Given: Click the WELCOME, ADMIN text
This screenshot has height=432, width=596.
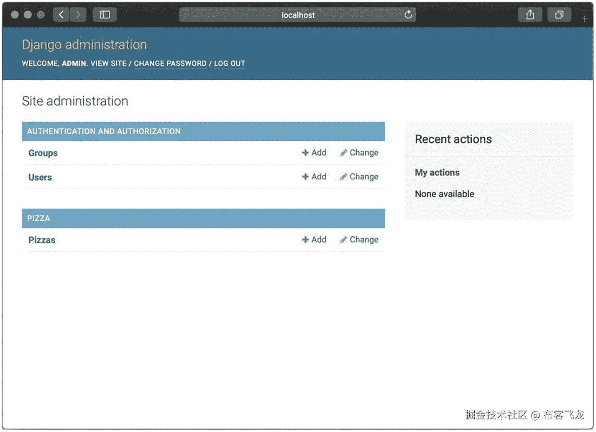Looking at the screenshot, I should coord(54,64).
